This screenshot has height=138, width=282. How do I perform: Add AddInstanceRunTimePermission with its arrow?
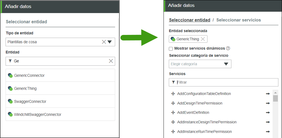point(268,132)
